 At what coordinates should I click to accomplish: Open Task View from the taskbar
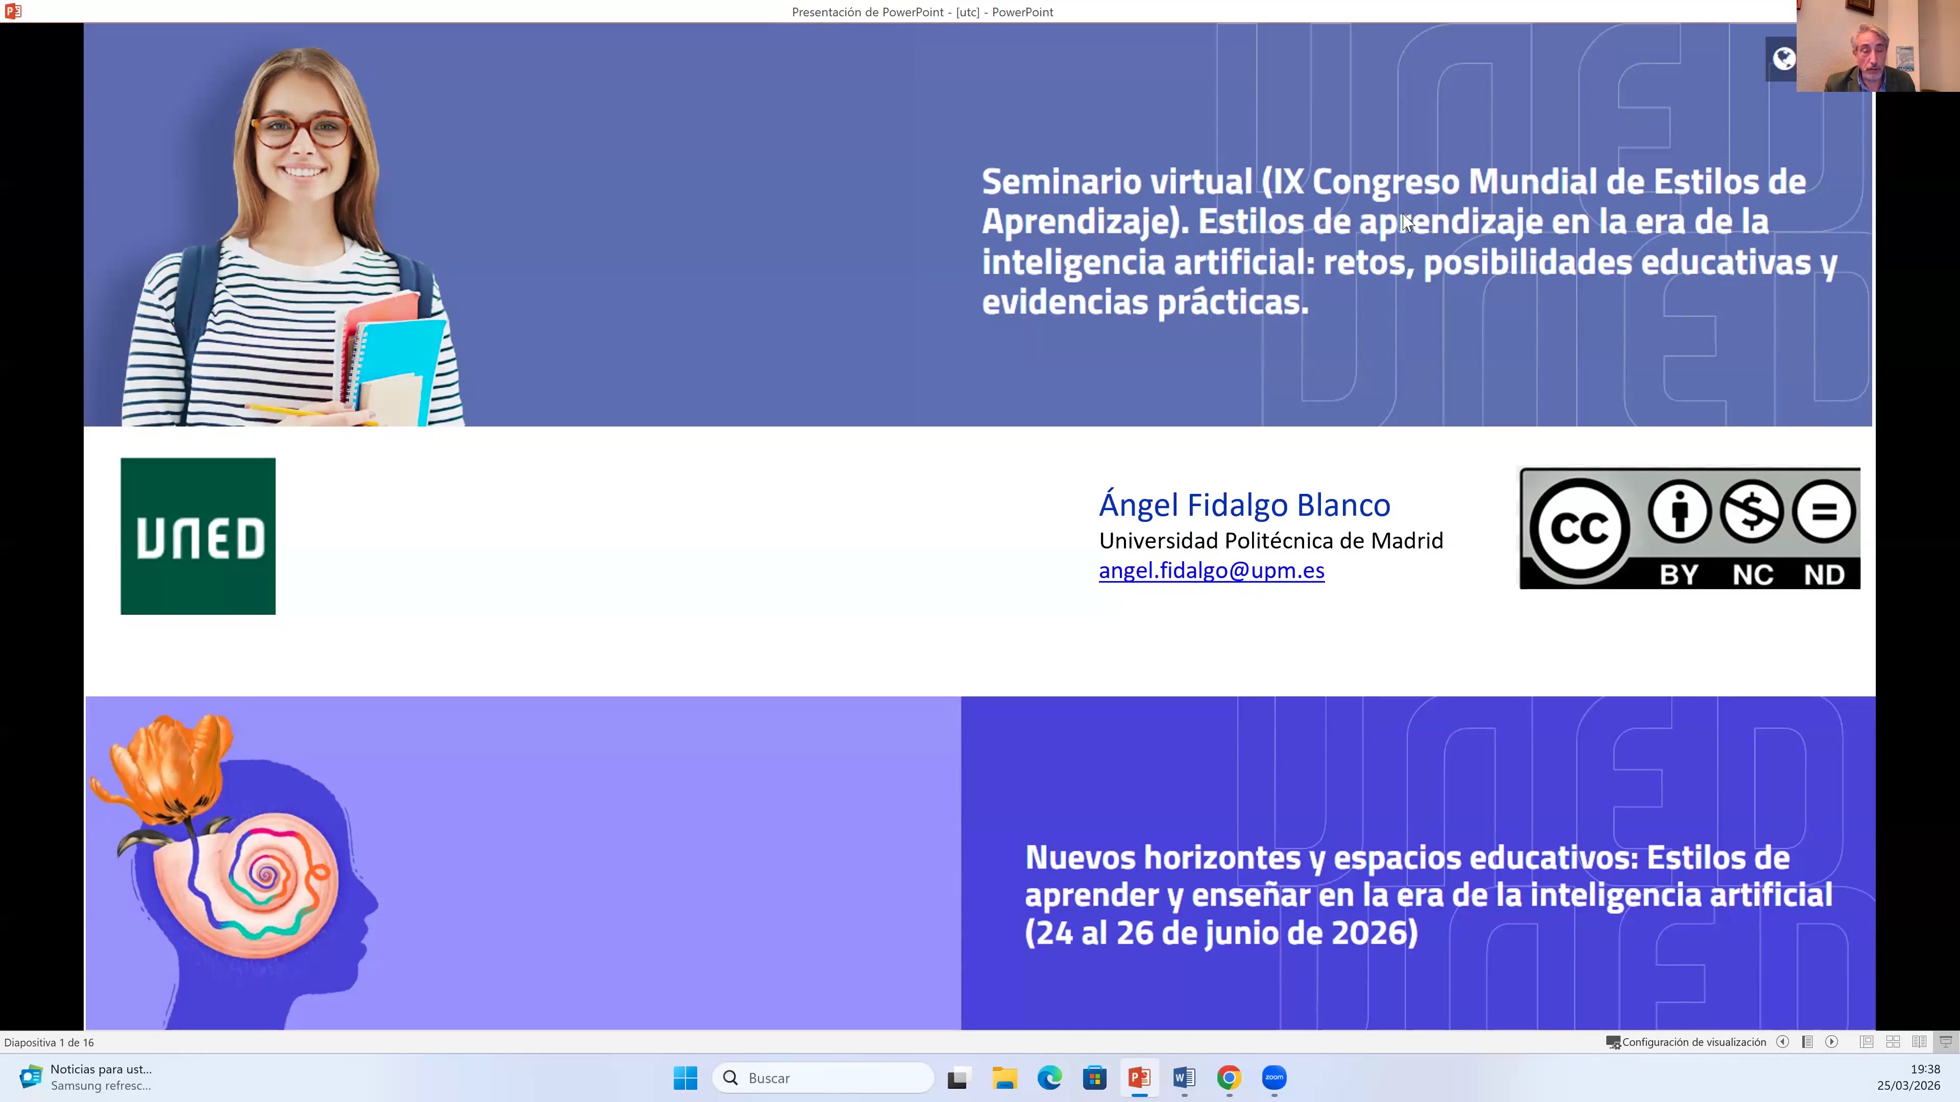click(x=959, y=1078)
